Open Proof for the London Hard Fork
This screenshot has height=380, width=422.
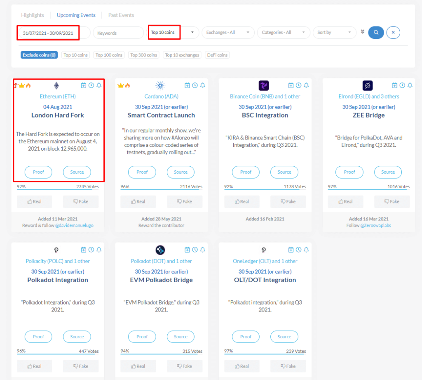38,172
